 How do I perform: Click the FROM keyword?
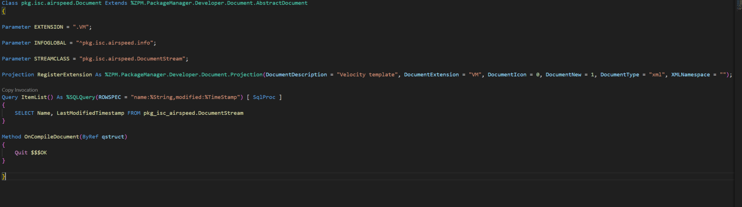(134, 113)
